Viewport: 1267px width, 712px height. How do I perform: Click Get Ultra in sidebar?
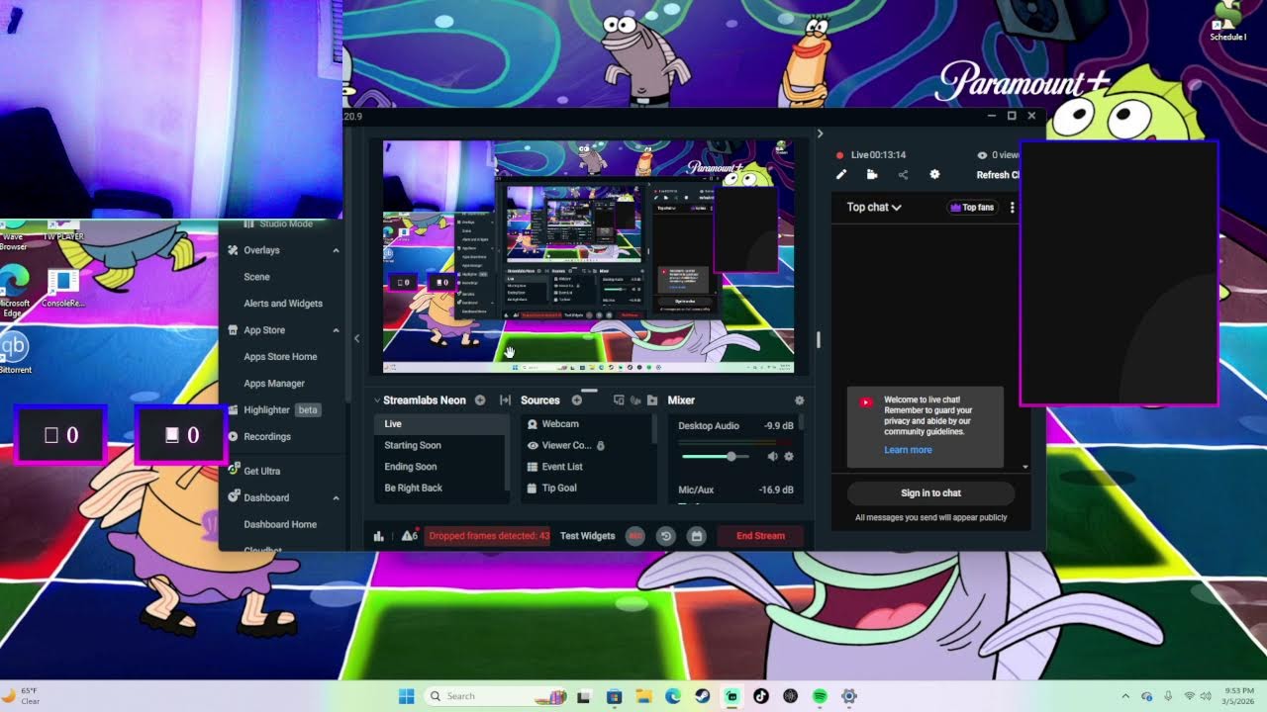pyautogui.click(x=254, y=471)
